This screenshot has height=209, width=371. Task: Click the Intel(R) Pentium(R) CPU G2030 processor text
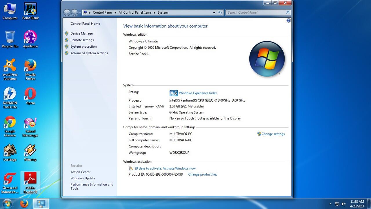point(207,100)
